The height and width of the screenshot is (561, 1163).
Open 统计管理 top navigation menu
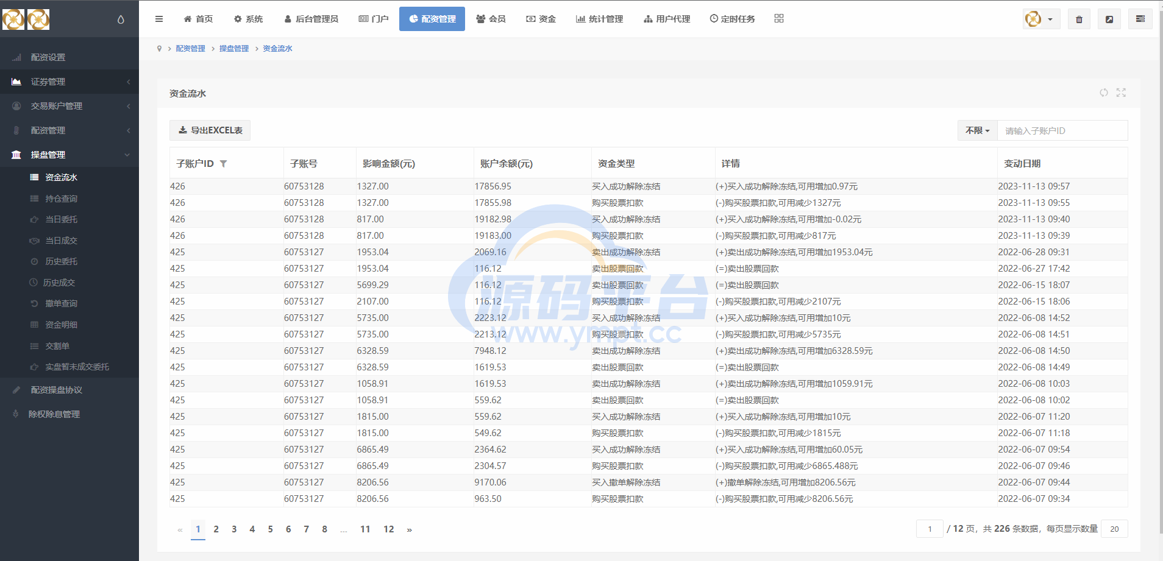point(599,19)
